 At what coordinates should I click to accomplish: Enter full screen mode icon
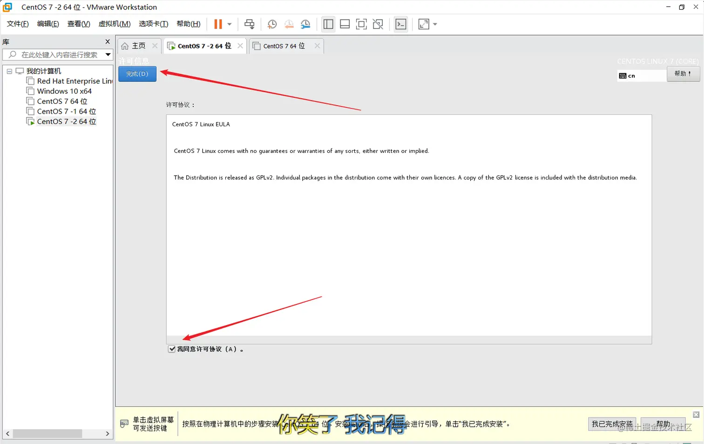[361, 24]
